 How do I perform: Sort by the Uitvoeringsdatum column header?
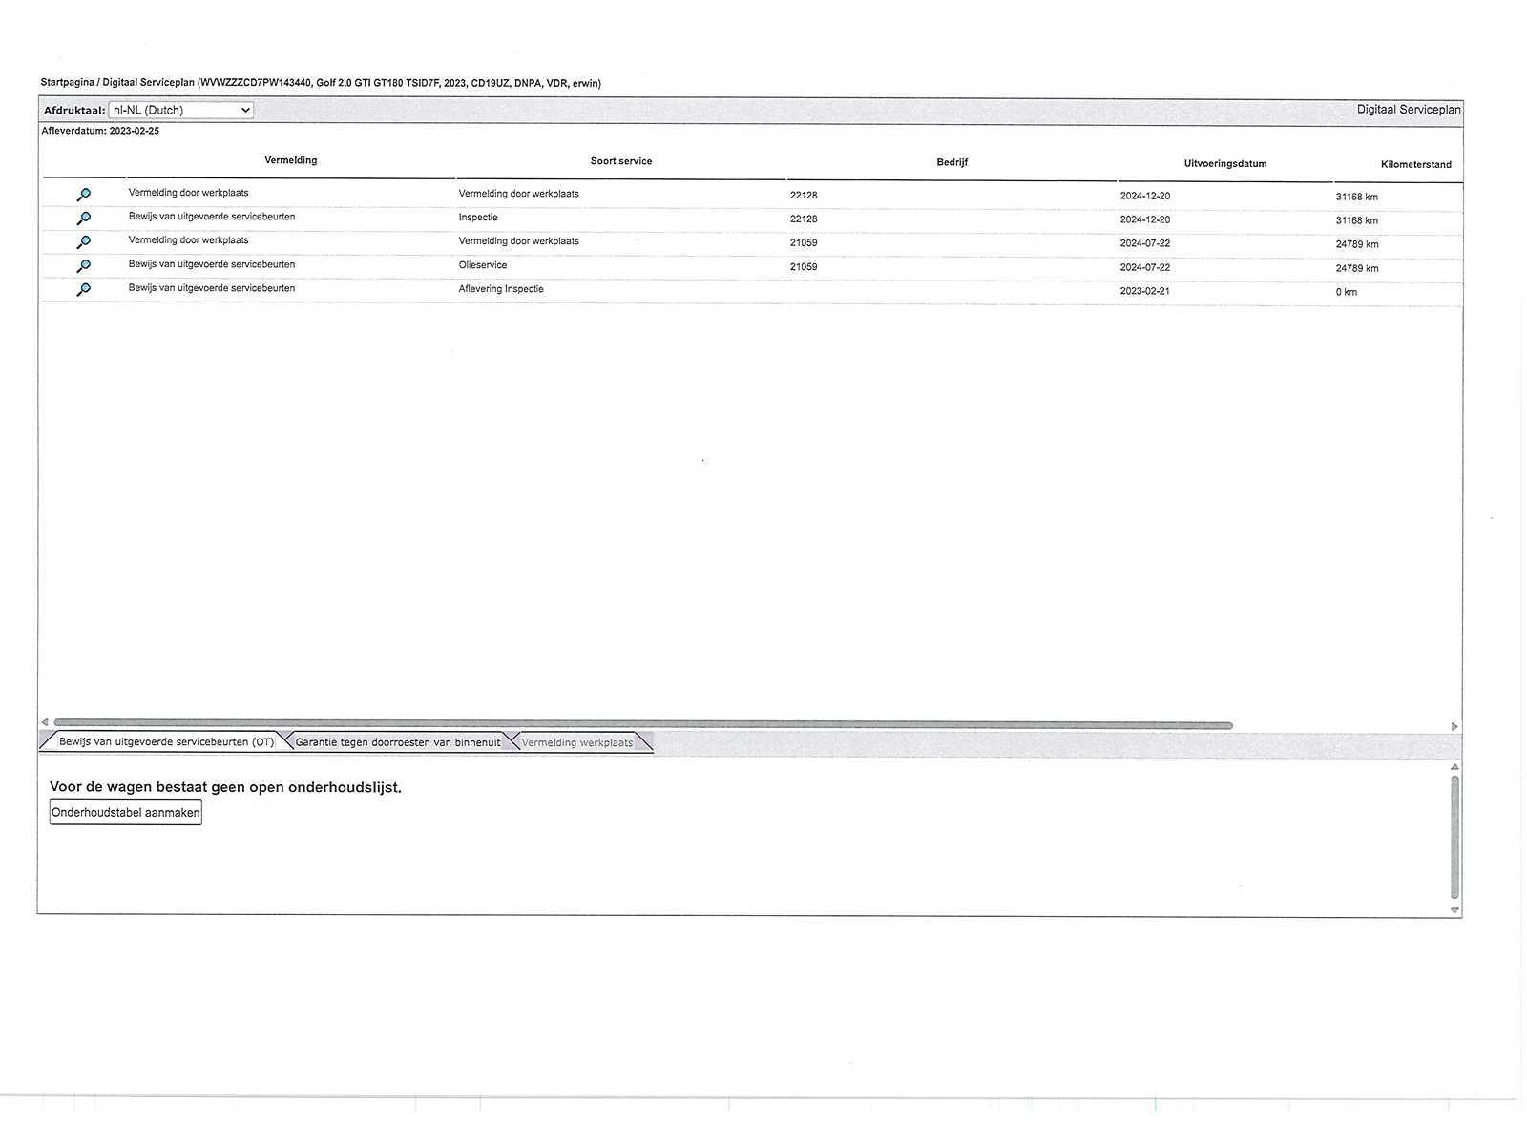tap(1225, 164)
